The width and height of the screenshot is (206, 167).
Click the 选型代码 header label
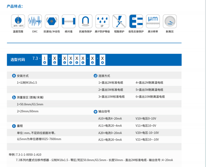(18, 59)
